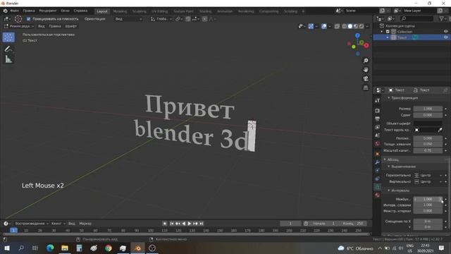Viewport: 451px width, 254px height.
Task: Toggle X-ray mode in viewport header
Action: coord(337,26)
